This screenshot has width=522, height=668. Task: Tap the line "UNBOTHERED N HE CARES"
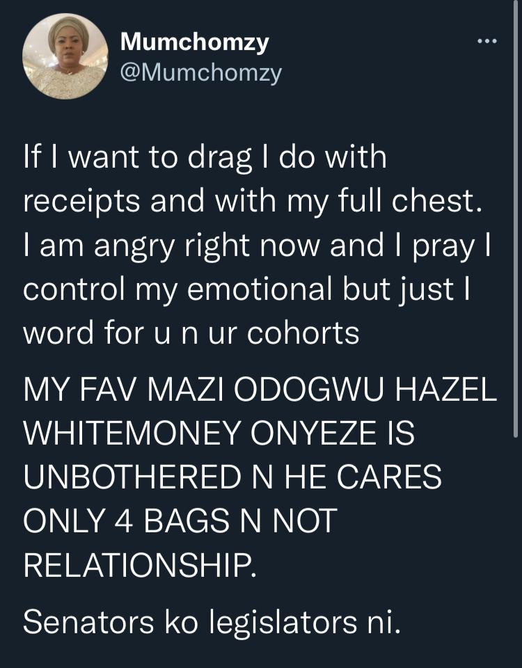click(x=232, y=477)
